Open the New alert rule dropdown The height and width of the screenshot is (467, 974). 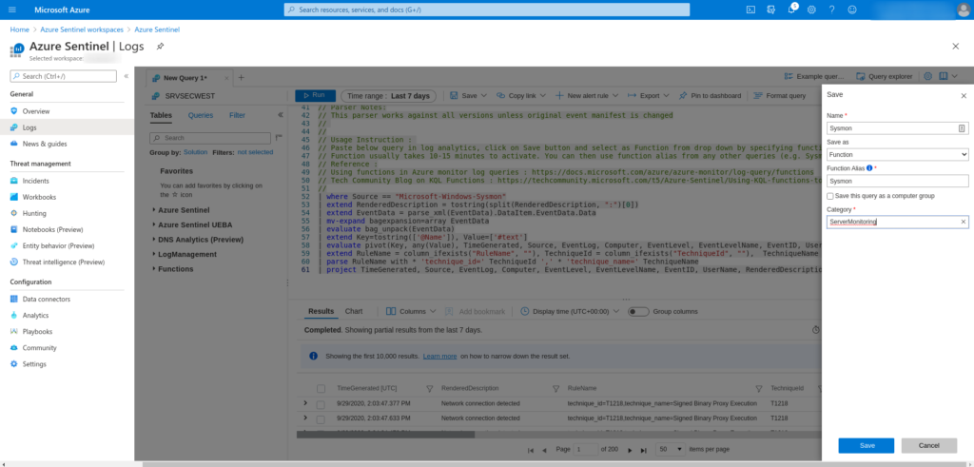click(x=586, y=96)
